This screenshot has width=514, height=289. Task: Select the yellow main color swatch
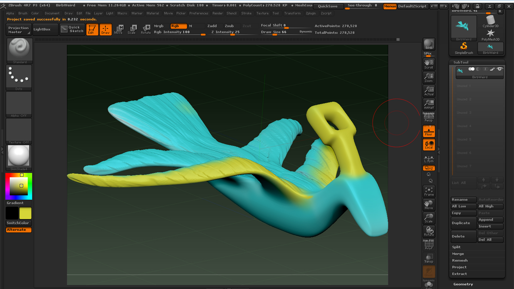pos(25,213)
